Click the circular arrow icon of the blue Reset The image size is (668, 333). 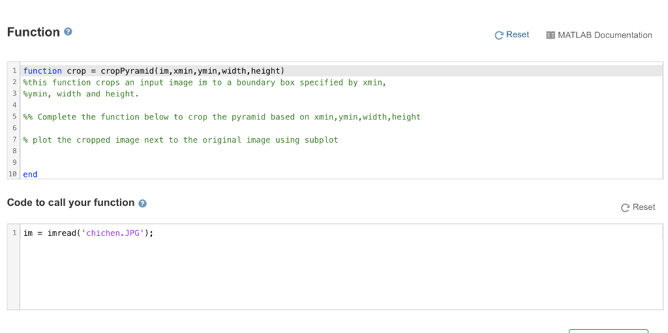pyautogui.click(x=499, y=35)
